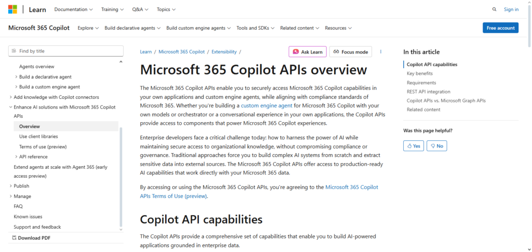The width and height of the screenshot is (532, 252).
Task: Open Known issues in sidebar
Action: tap(28, 216)
